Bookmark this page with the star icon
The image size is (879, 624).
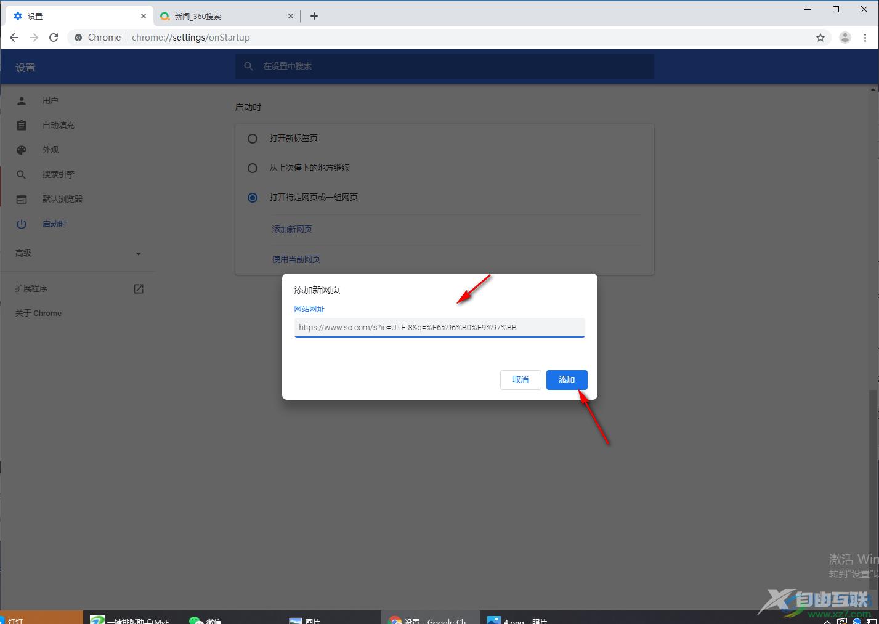point(820,38)
